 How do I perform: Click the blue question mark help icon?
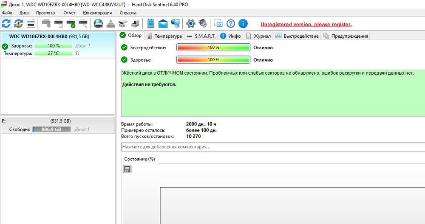point(231,24)
